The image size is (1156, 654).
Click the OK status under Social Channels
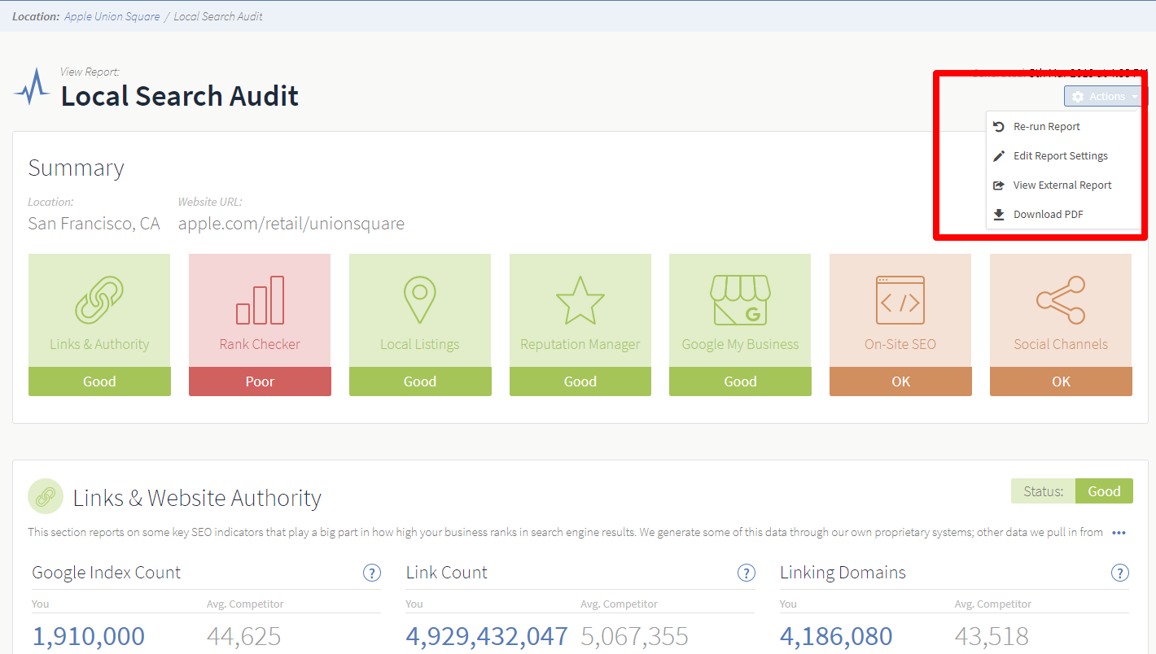click(x=1061, y=381)
